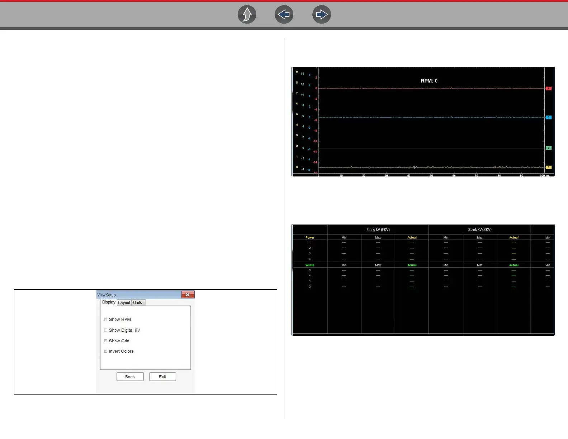The image size is (568, 439).
Task: Click the Exit button in View Setup
Action: point(162,377)
